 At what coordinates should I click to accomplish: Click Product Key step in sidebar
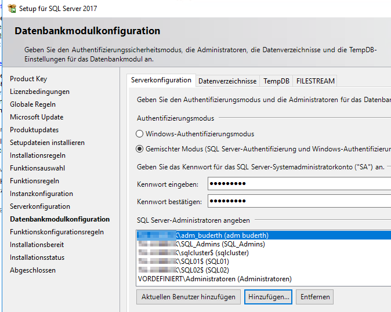point(28,79)
